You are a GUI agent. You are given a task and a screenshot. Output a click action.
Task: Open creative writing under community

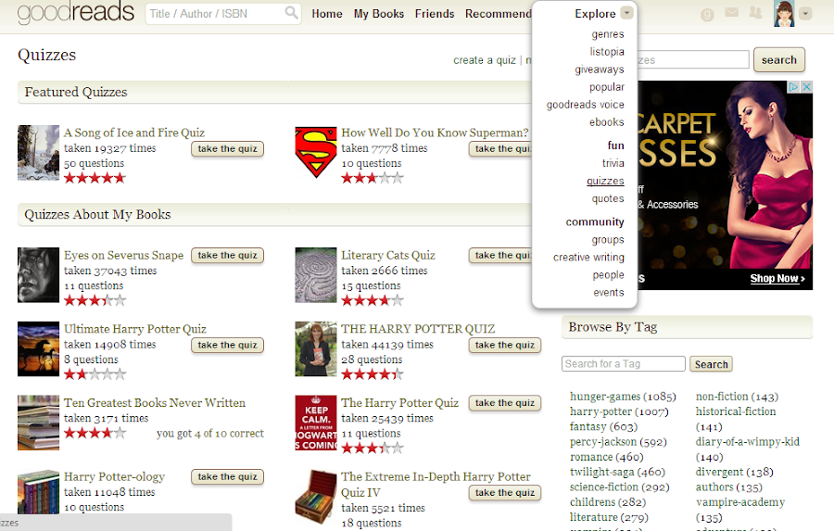pos(588,257)
